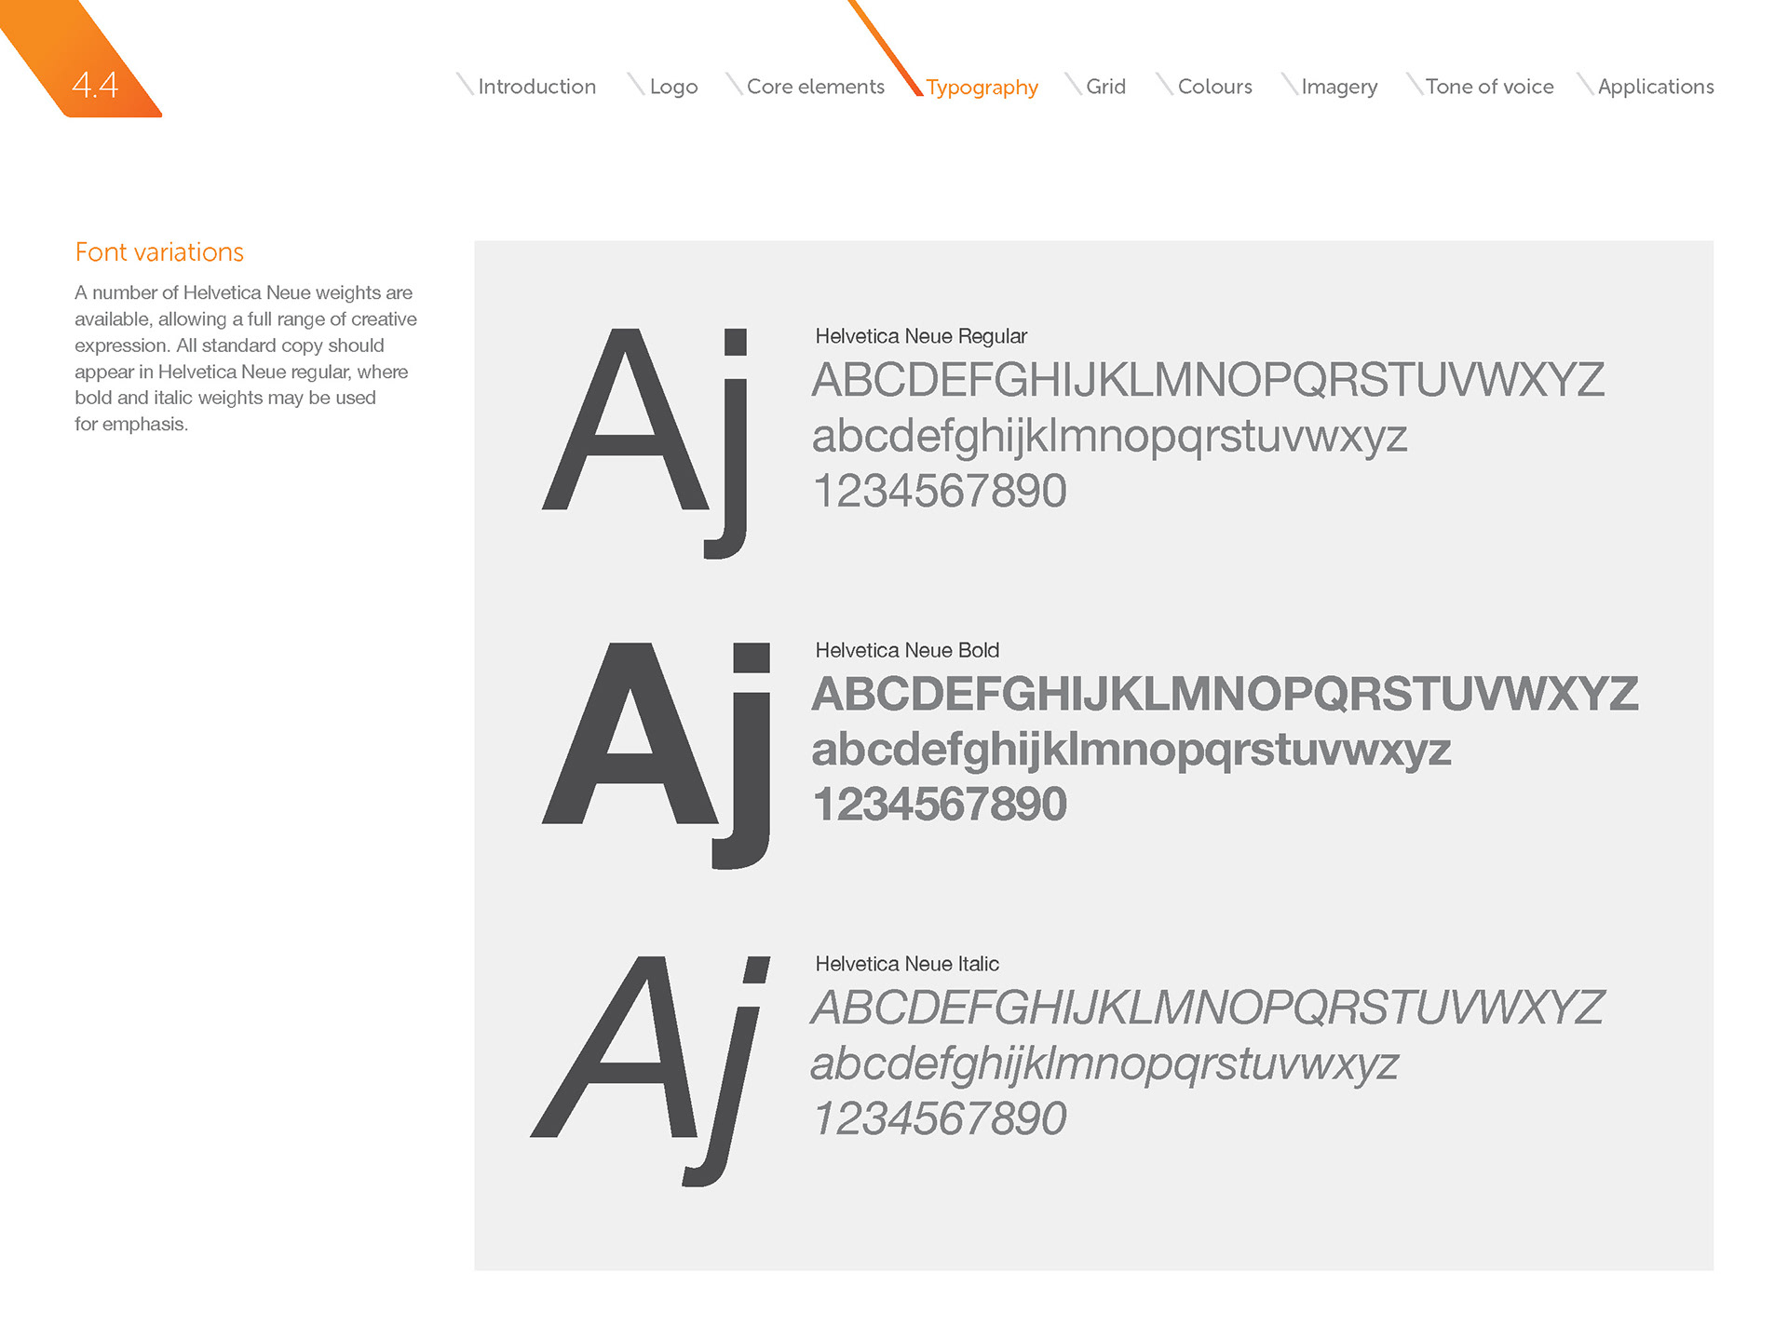This screenshot has width=1788, height=1341.
Task: Open the Tone of voice tab
Action: [x=1488, y=87]
